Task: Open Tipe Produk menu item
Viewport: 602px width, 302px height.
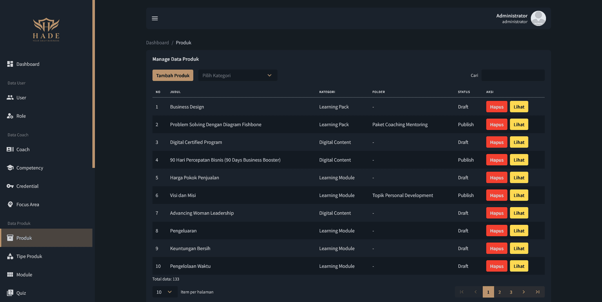Action: pos(29,256)
